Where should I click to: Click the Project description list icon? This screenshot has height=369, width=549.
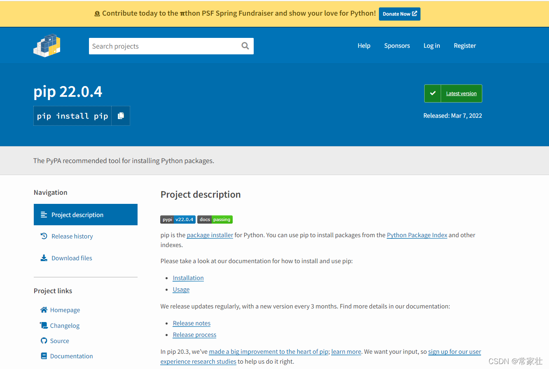(44, 215)
